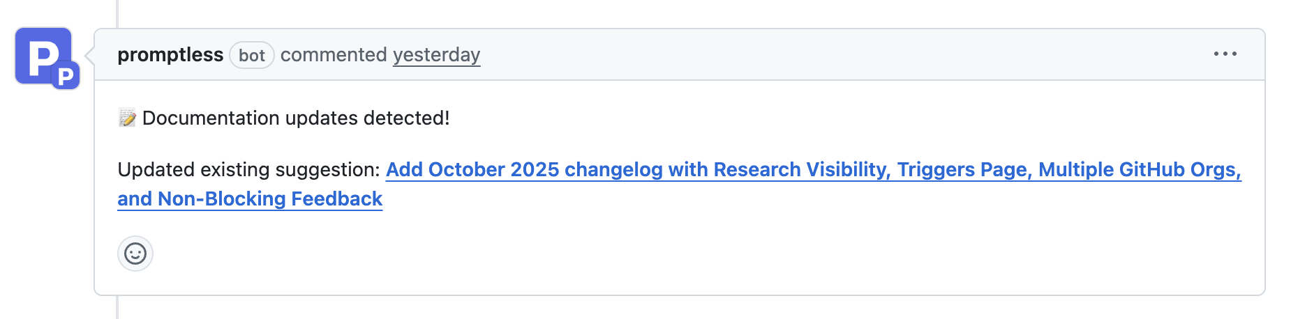Viewport: 1291px width, 319px height.
Task: Open the smiley add-reaction button
Action: (x=135, y=254)
